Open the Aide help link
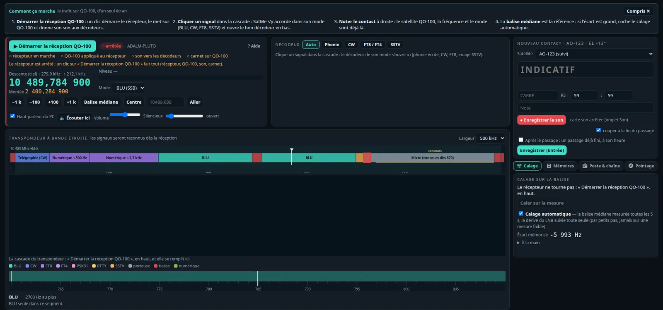 254,46
